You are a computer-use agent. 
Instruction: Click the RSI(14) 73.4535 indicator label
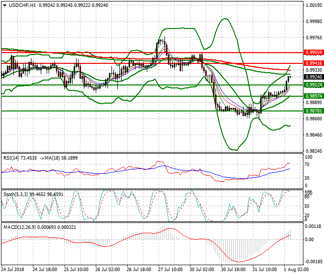[x=20, y=158]
